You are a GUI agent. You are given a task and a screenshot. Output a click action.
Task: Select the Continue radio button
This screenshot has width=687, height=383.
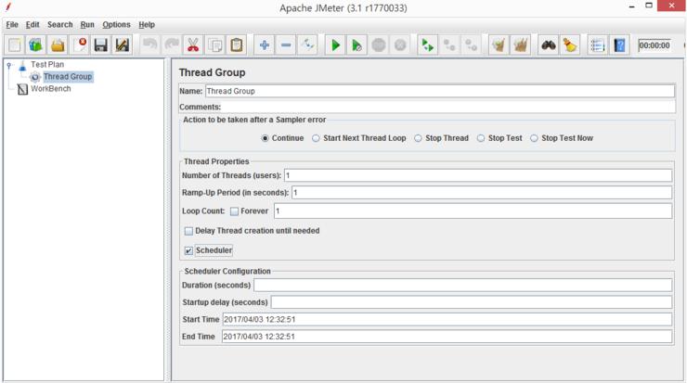[x=266, y=138]
